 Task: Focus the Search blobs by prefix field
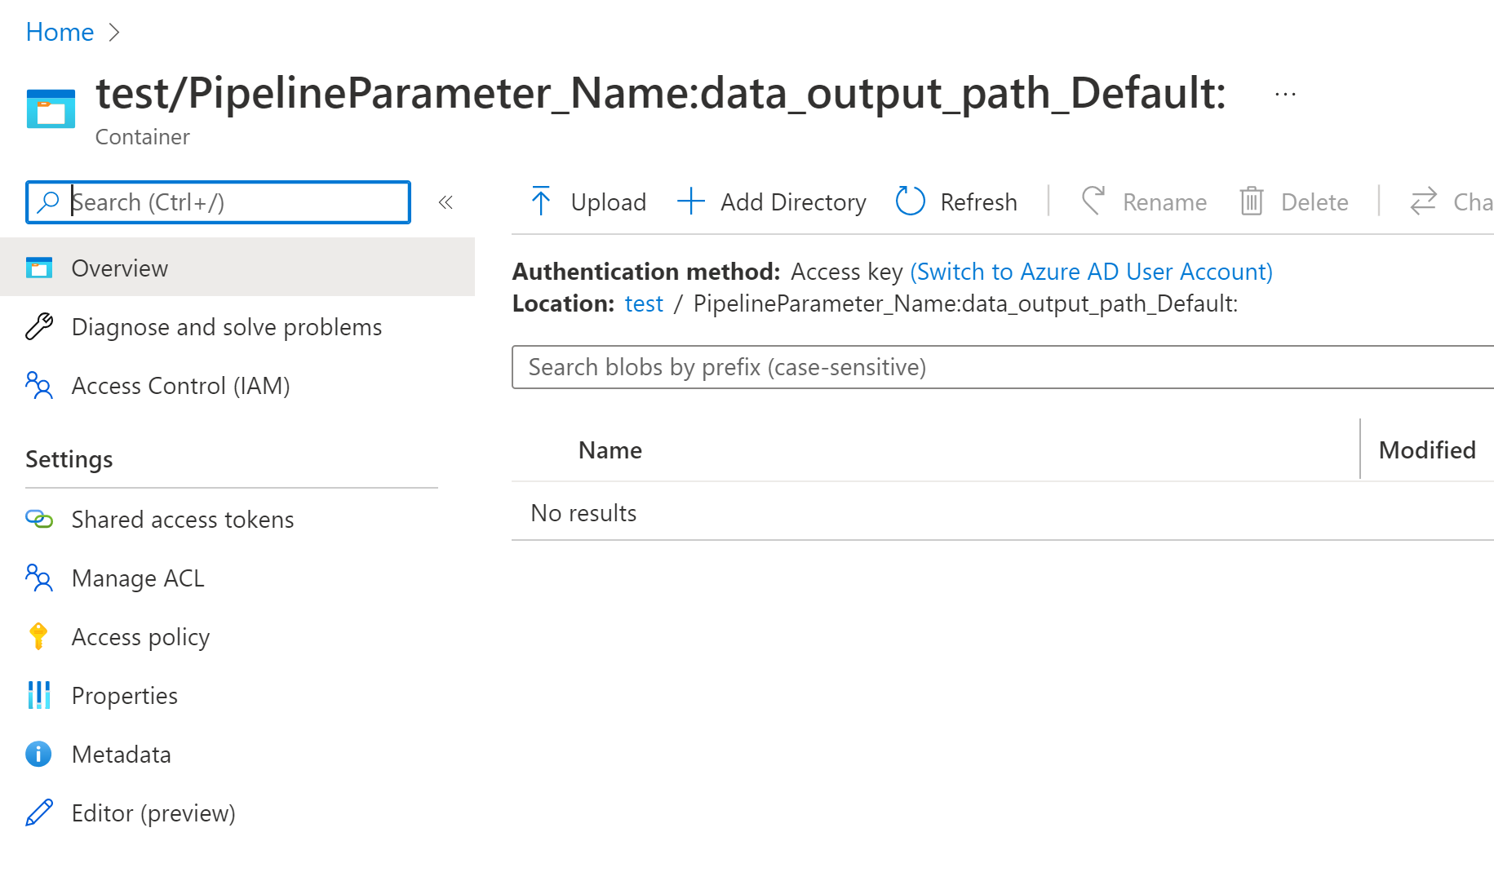[x=1003, y=367]
